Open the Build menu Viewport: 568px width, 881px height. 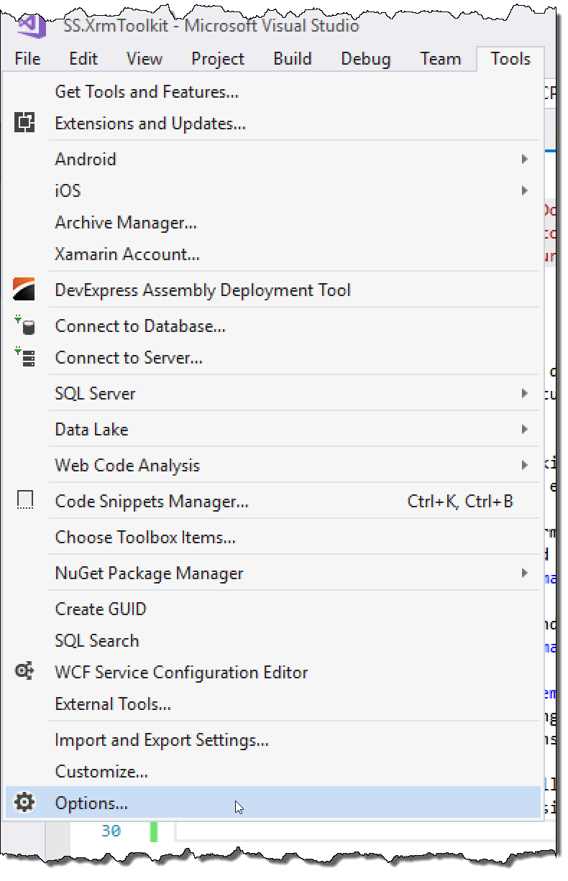coord(293,59)
